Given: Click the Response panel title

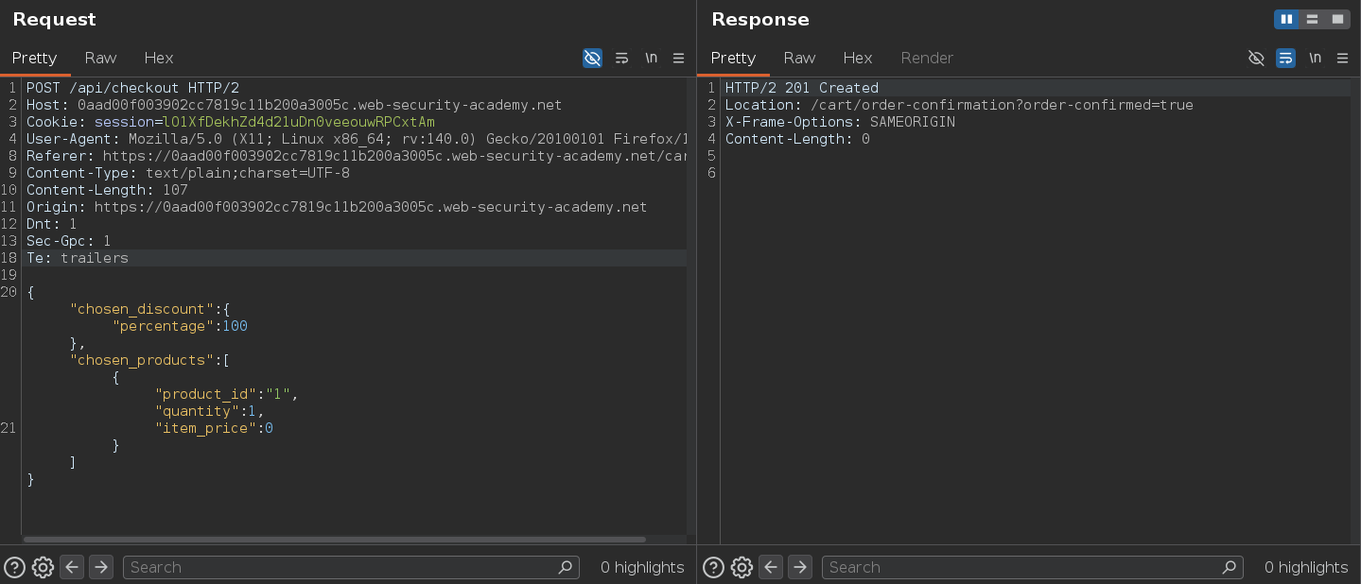Looking at the screenshot, I should [x=760, y=19].
